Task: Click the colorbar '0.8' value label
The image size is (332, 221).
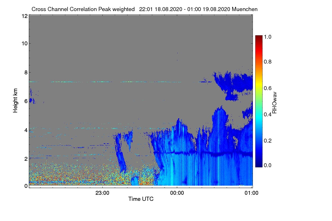Action: (x=267, y=62)
